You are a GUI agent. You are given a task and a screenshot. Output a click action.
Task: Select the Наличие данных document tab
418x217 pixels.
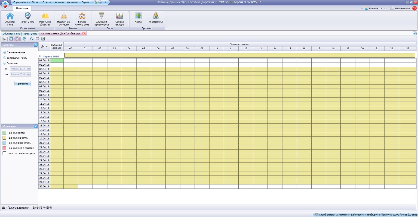point(60,34)
